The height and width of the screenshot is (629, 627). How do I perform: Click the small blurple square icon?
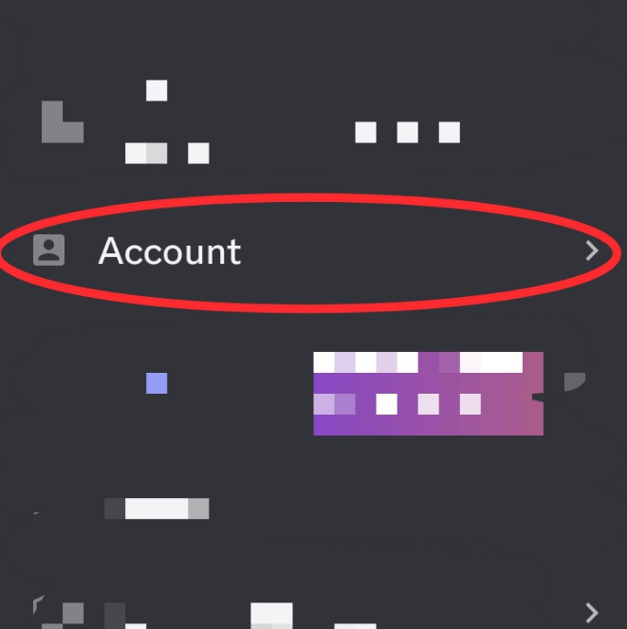pos(157,383)
